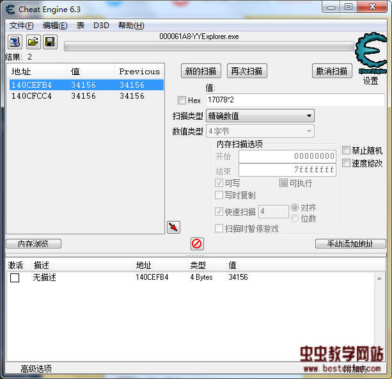The height and width of the screenshot is (379, 392).
Task: Click the process progress bar
Action: point(208,46)
